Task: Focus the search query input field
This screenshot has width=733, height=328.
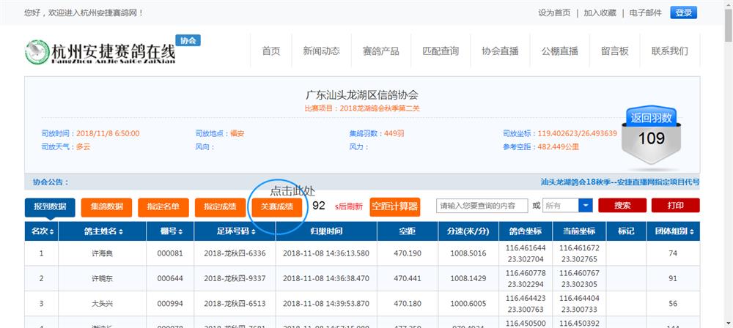Action: pos(482,206)
